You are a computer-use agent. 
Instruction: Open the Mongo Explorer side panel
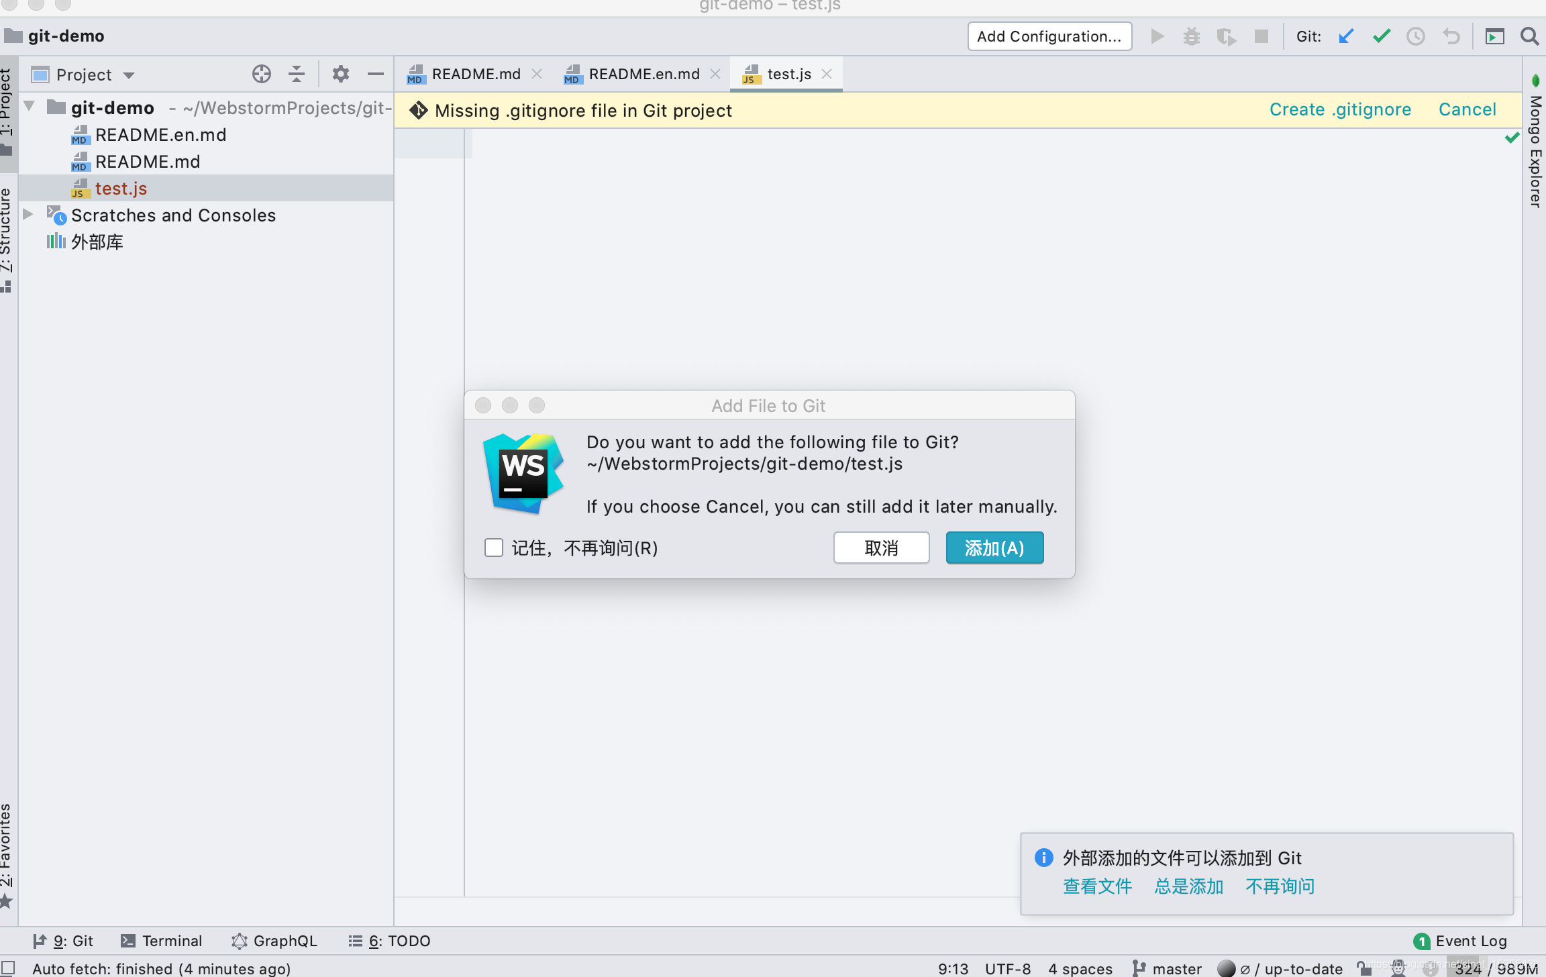point(1535,142)
